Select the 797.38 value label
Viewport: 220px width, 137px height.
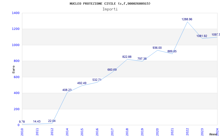[142, 59]
